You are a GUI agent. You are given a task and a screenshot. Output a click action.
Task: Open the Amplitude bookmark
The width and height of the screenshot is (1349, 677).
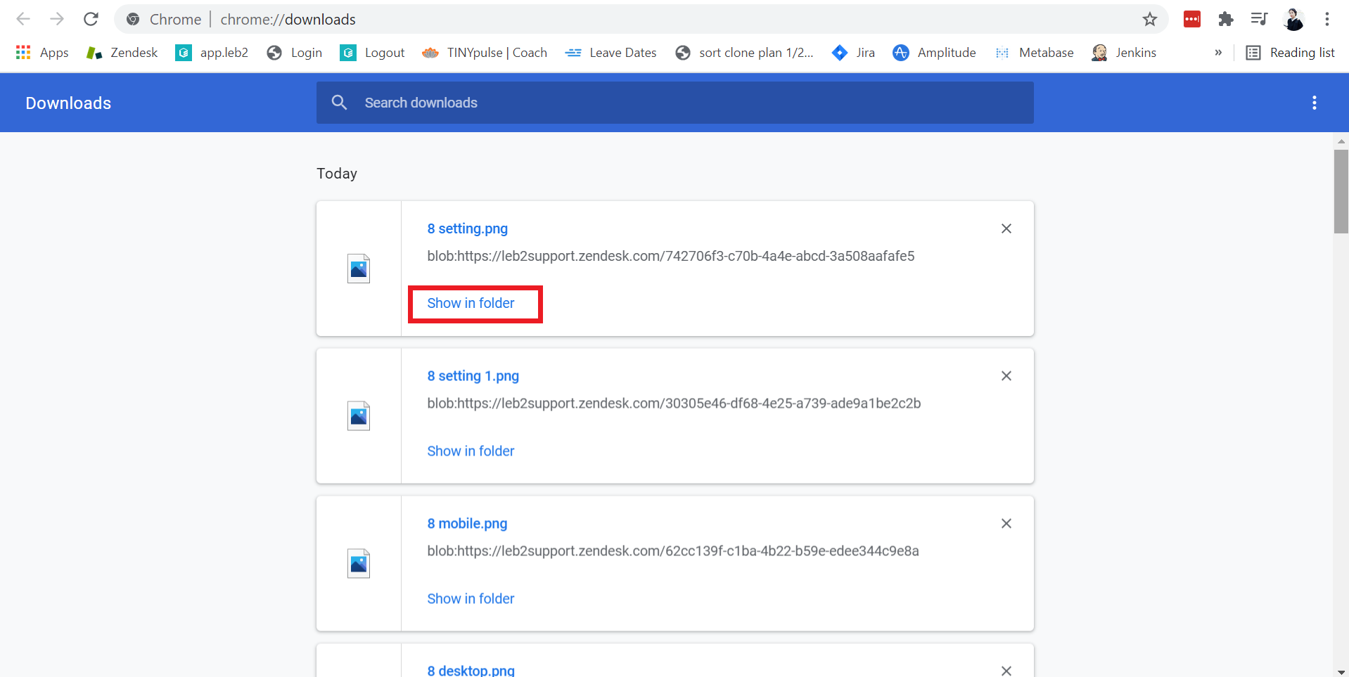coord(934,53)
